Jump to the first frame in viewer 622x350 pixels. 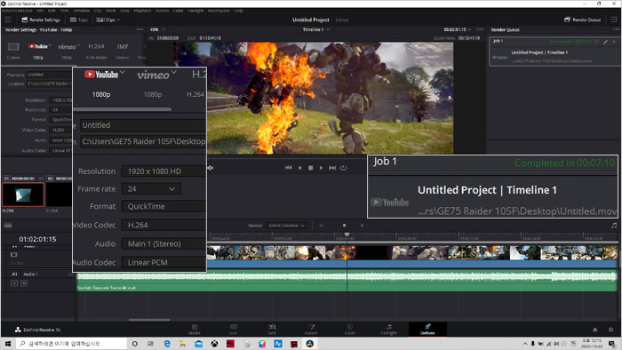coord(289,168)
